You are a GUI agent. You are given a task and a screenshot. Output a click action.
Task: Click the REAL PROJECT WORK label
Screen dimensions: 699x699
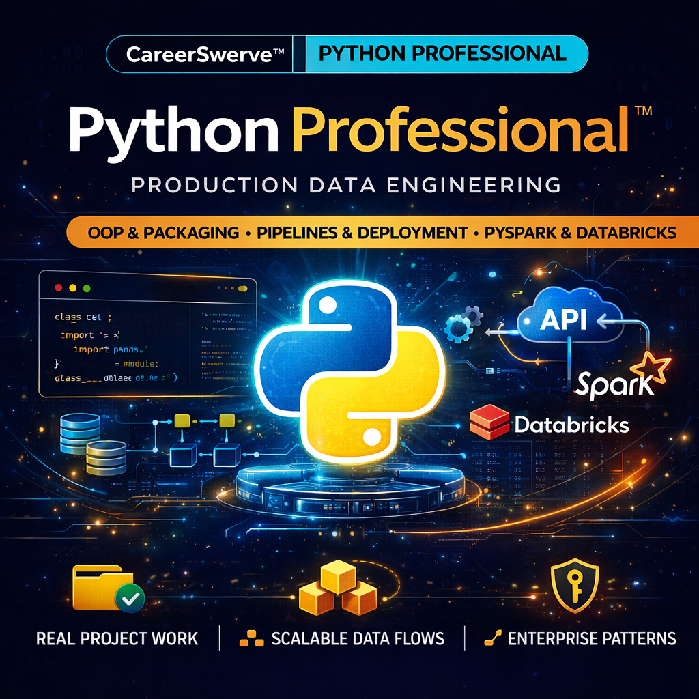117,639
